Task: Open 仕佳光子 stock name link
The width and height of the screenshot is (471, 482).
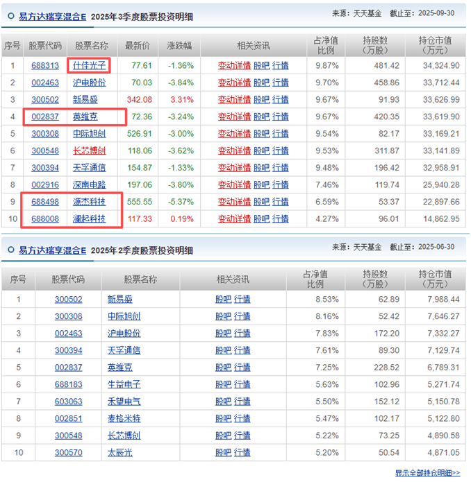Action: (90, 65)
